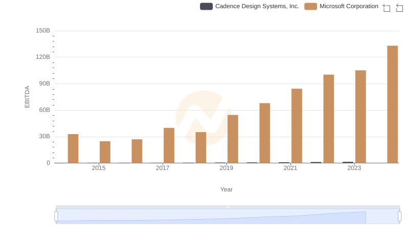Click the 150B y-axis label

pyautogui.click(x=43, y=31)
